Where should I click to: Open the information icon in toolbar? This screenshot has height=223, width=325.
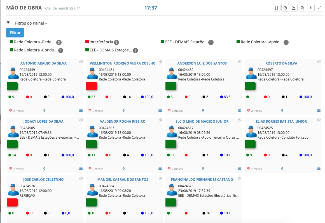coord(311,8)
